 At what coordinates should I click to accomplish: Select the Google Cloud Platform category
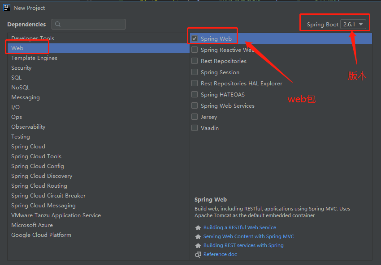(x=99, y=235)
